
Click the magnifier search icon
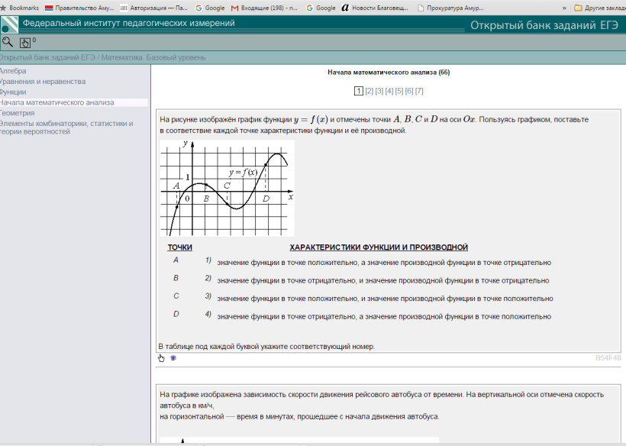(8, 43)
